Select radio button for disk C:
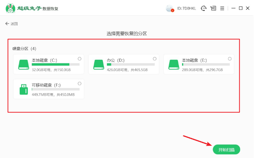 pyautogui.click(x=80, y=59)
